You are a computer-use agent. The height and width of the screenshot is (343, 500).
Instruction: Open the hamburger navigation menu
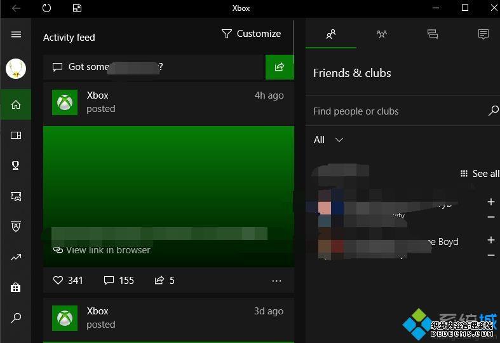click(16, 34)
